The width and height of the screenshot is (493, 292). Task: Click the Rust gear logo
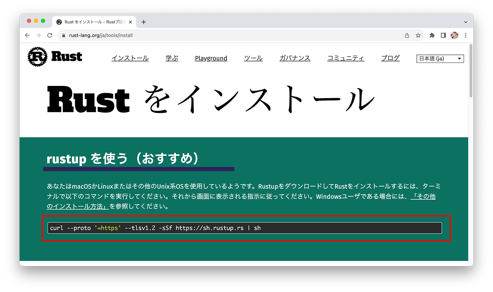[x=37, y=56]
